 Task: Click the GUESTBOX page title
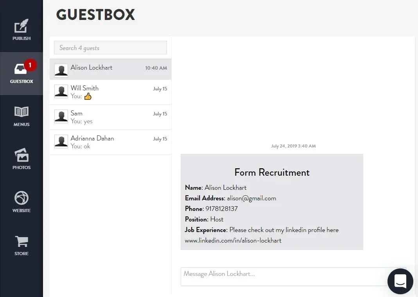[x=95, y=15]
